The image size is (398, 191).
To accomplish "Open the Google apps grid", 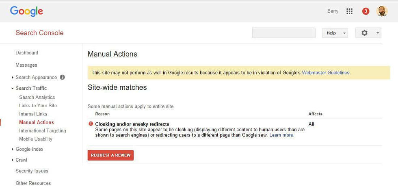I will click(349, 11).
